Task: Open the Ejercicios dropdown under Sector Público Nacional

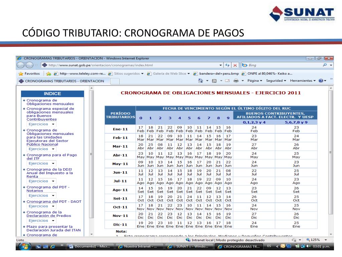Action: [x=41, y=149]
